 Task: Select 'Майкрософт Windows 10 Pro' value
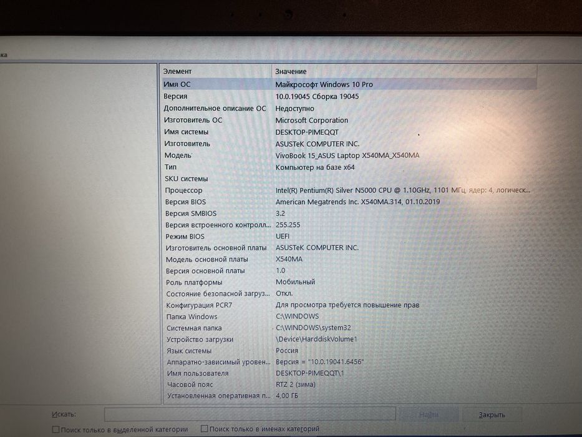pos(324,84)
